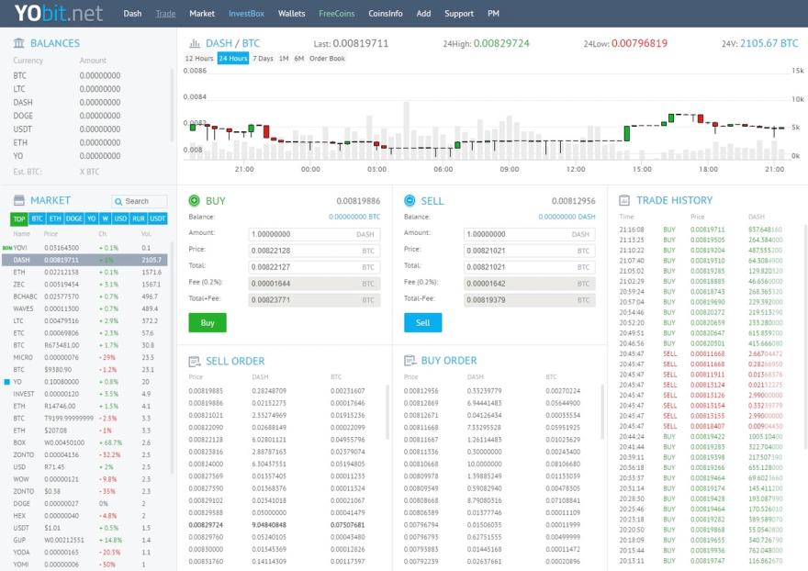This screenshot has height=571, width=808.
Task: Open InvestBox in the top navigation
Action: pyautogui.click(x=246, y=14)
